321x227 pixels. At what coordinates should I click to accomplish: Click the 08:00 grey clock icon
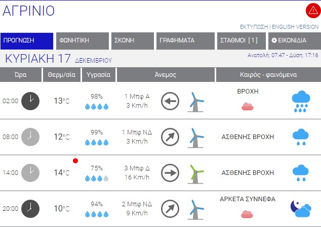pos(30,137)
